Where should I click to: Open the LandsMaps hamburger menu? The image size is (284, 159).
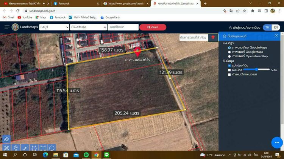pyautogui.click(x=6, y=27)
